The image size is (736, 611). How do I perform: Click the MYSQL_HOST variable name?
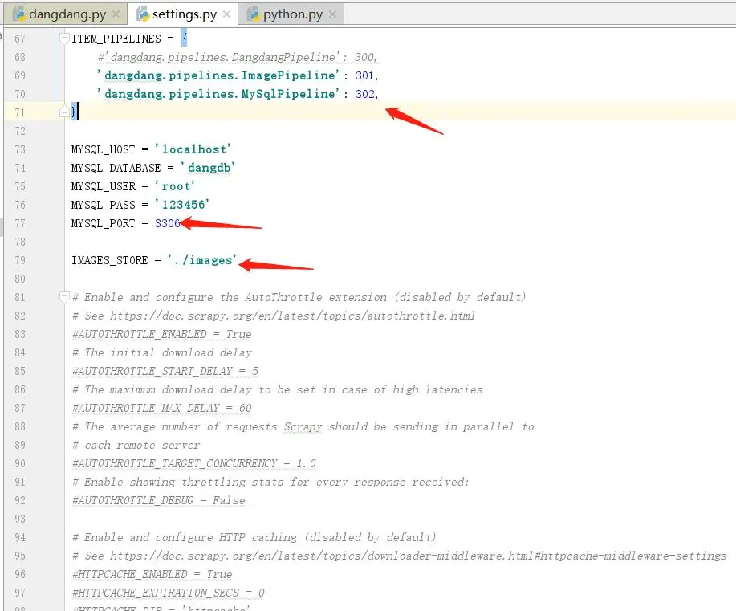point(104,149)
